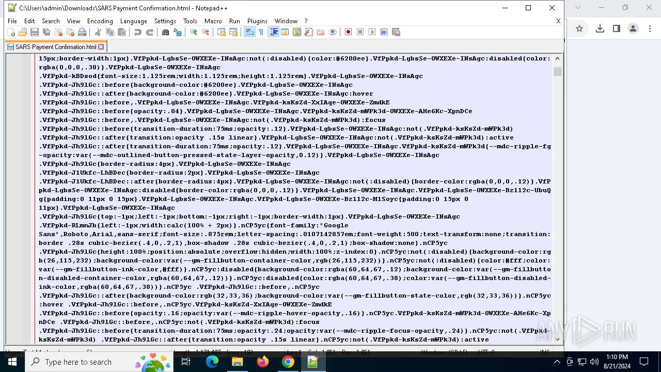The image size is (661, 372).
Task: Click the New file toolbar icon
Action: [x=11, y=32]
